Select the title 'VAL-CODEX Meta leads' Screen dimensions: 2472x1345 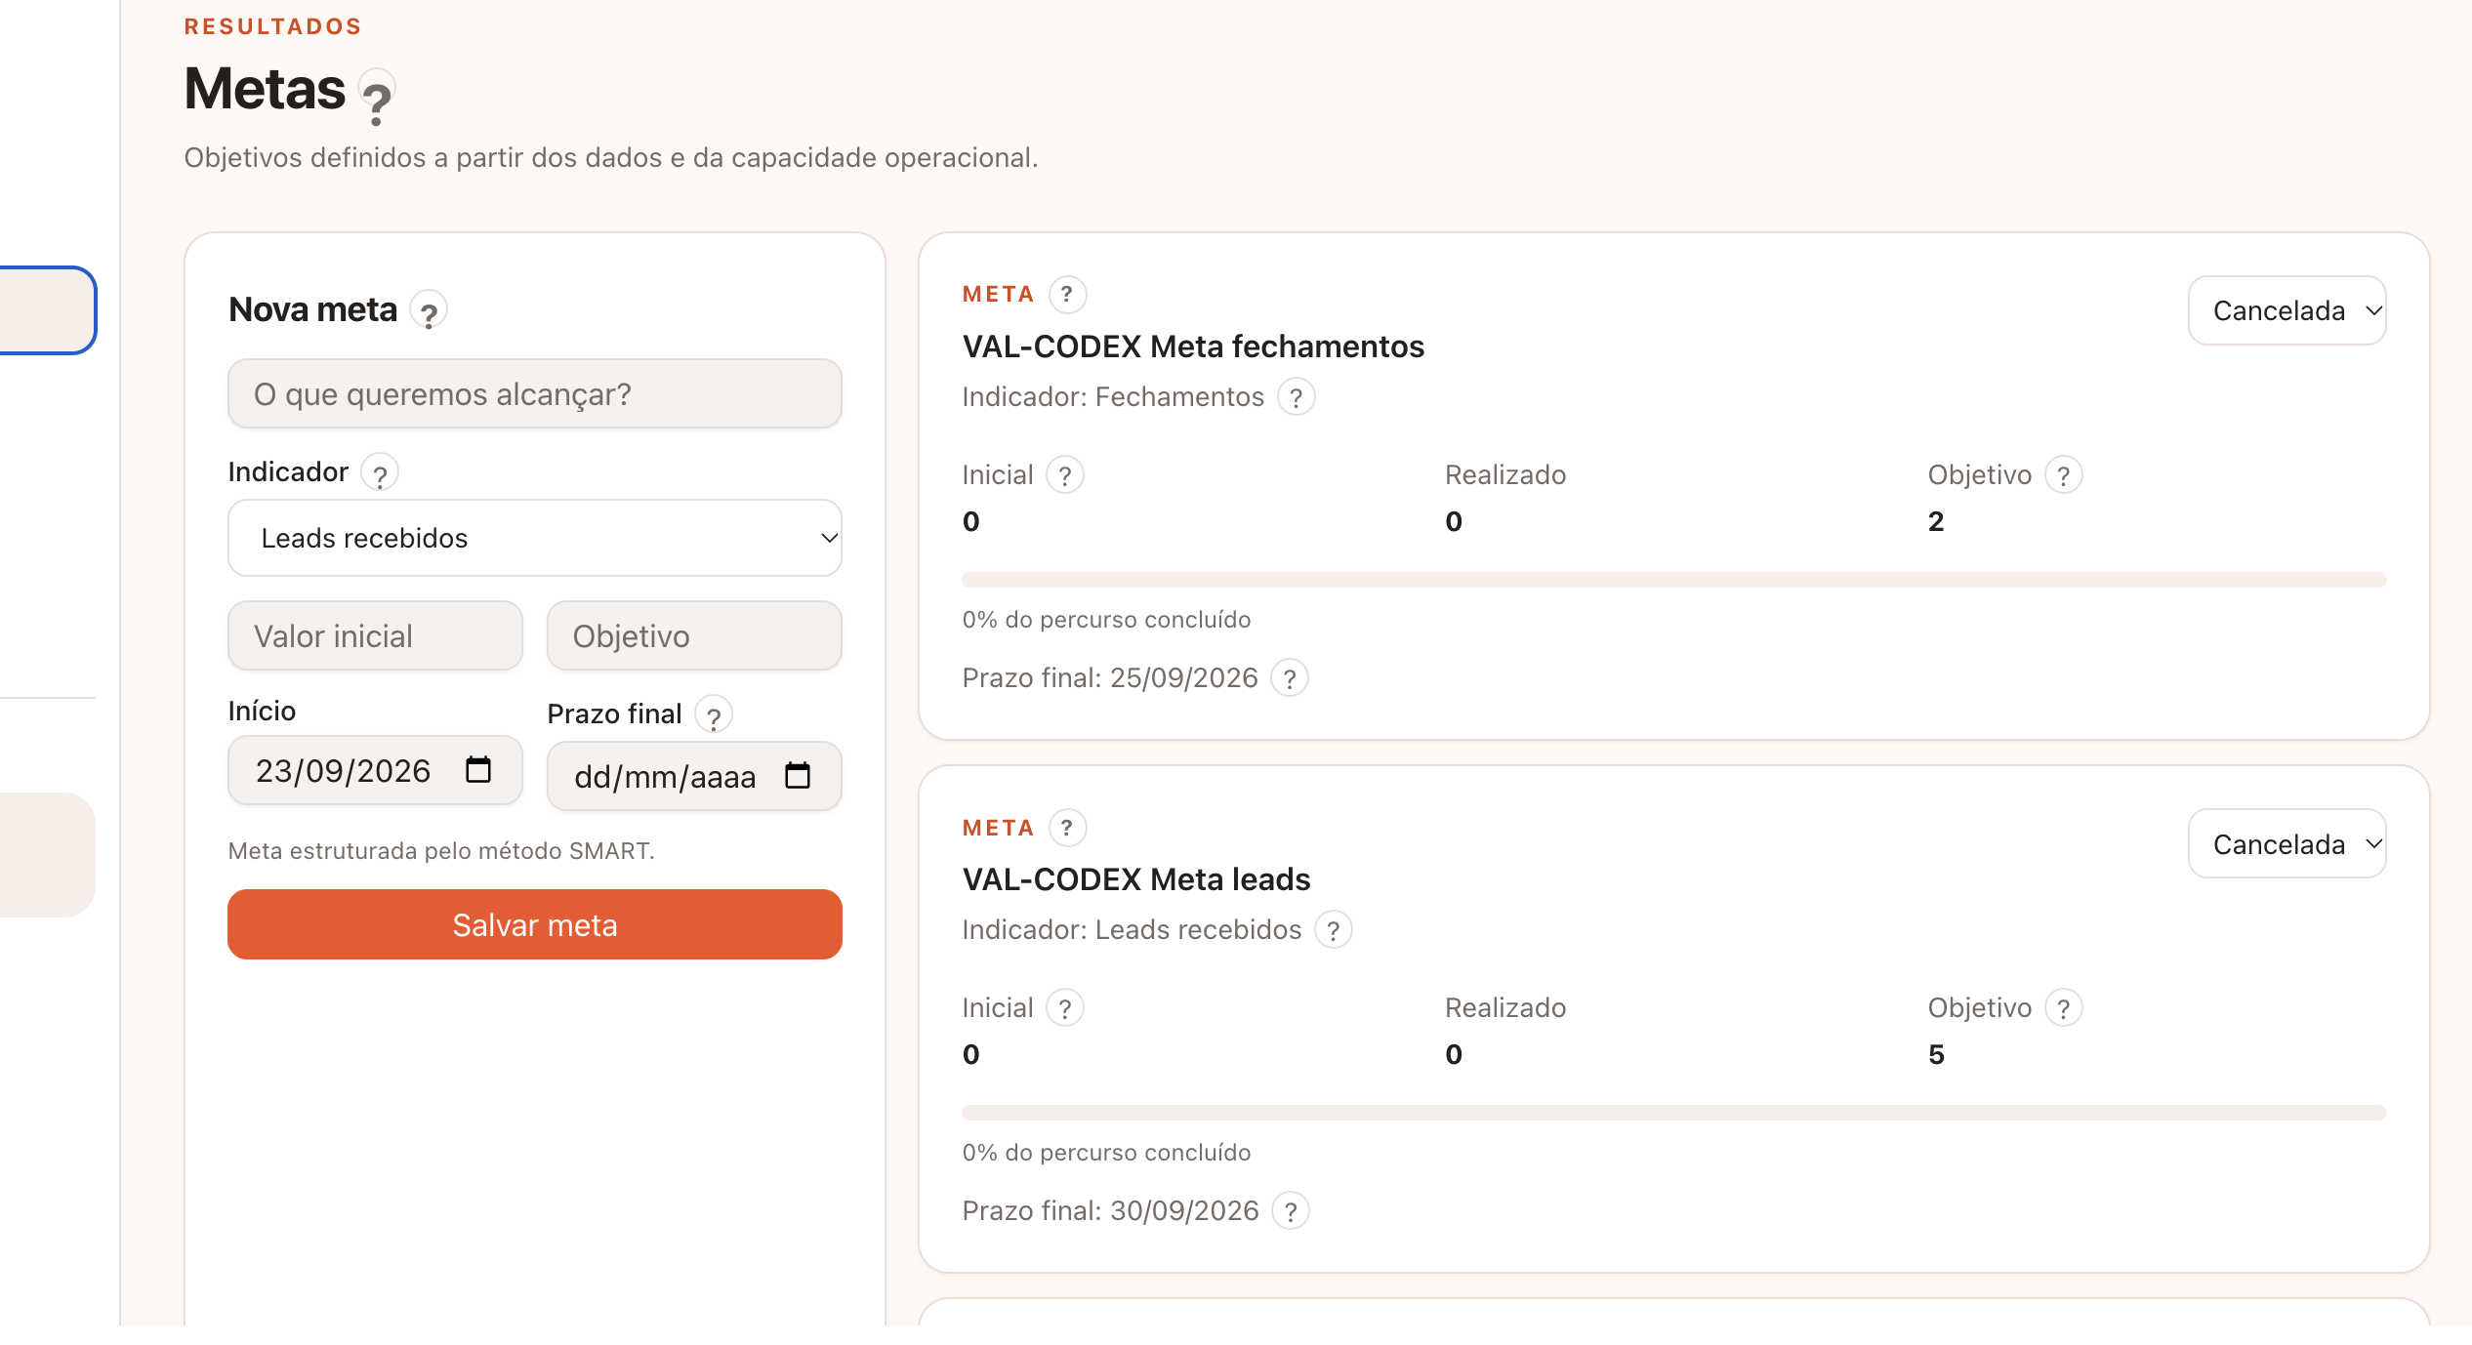coord(1136,879)
